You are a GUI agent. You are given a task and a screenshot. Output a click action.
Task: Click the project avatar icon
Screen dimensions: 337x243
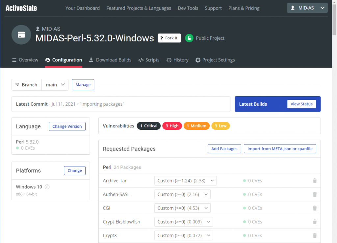click(x=21, y=34)
